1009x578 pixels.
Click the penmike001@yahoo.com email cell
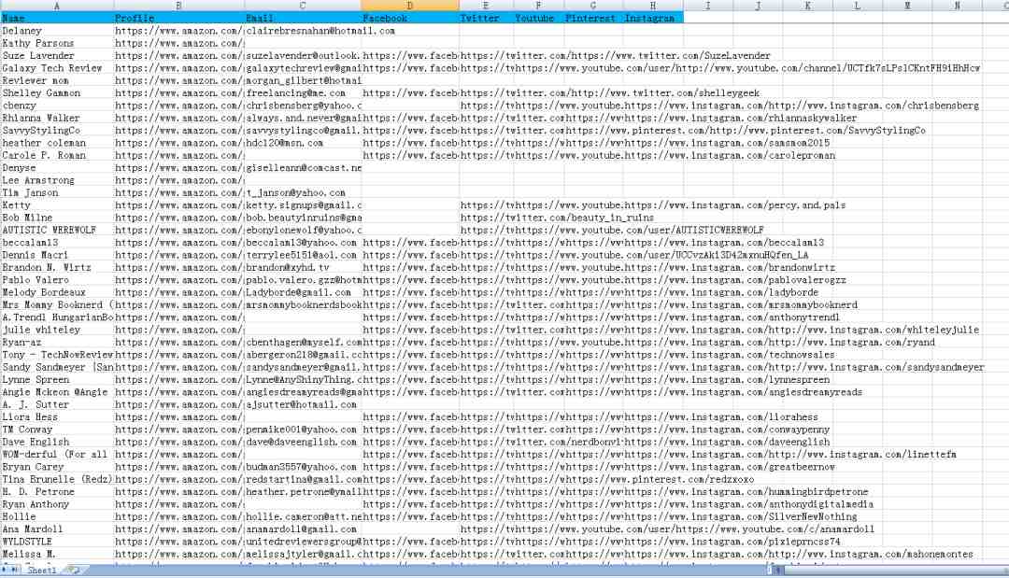303,430
